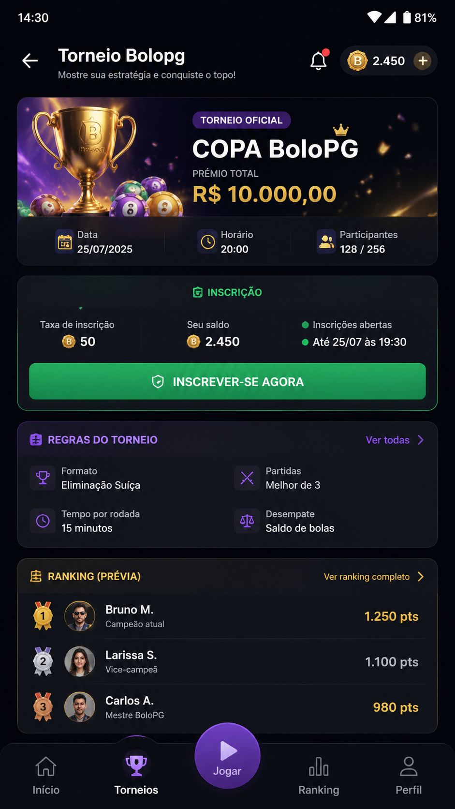The width and height of the screenshot is (455, 809).
Task: Tap the Formato trophy icon
Action: (43, 478)
